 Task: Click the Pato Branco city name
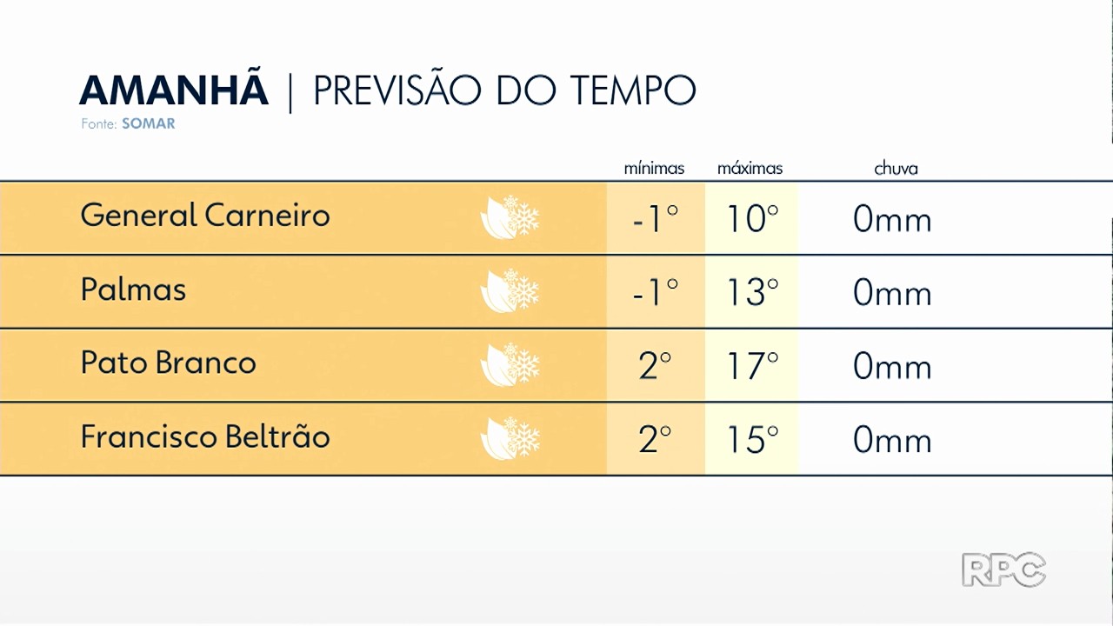coord(169,362)
